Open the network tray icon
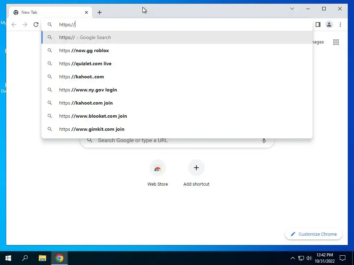 (301, 258)
